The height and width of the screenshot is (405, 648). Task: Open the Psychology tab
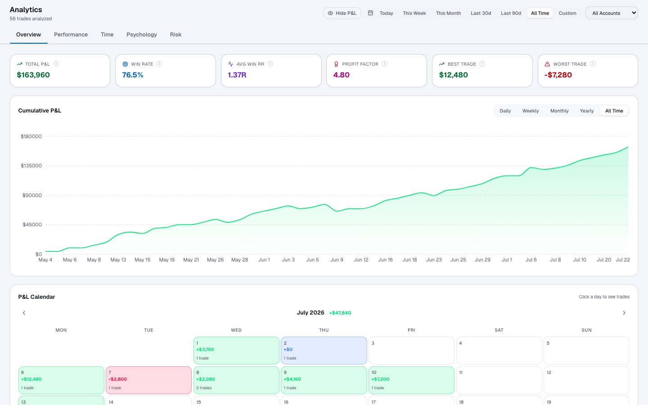pos(142,35)
